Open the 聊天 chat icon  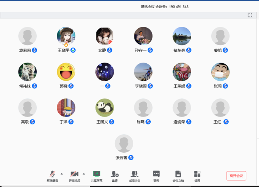click(x=156, y=174)
